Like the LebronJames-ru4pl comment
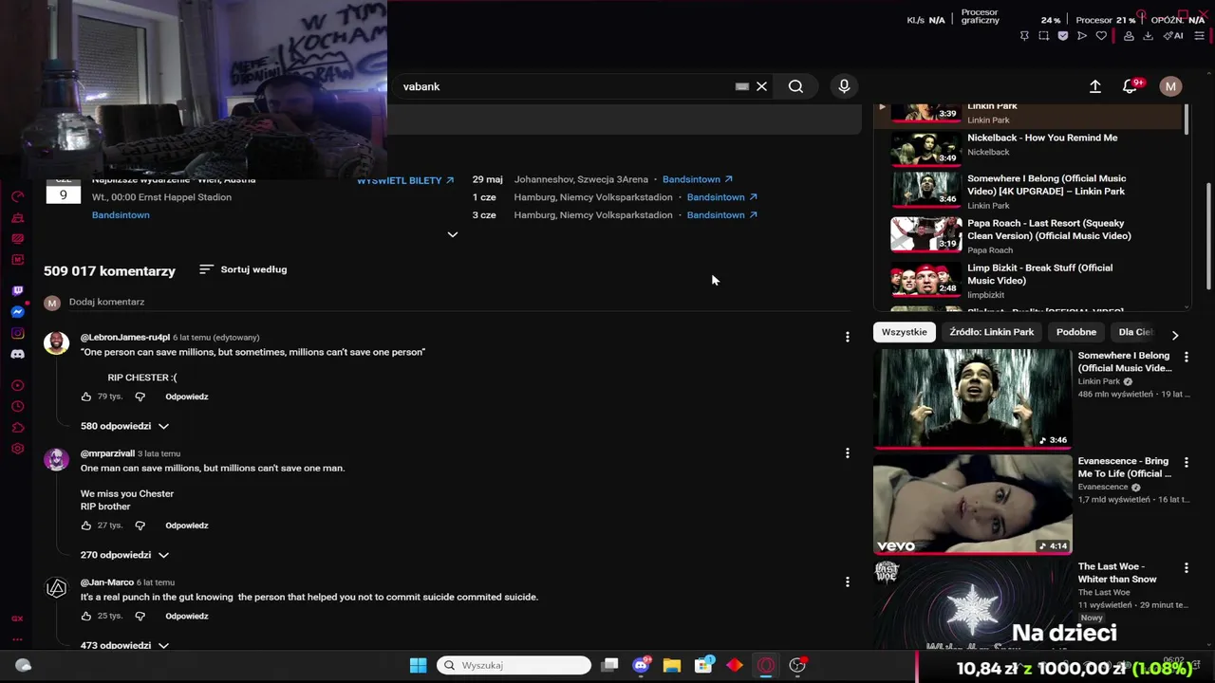 click(86, 397)
